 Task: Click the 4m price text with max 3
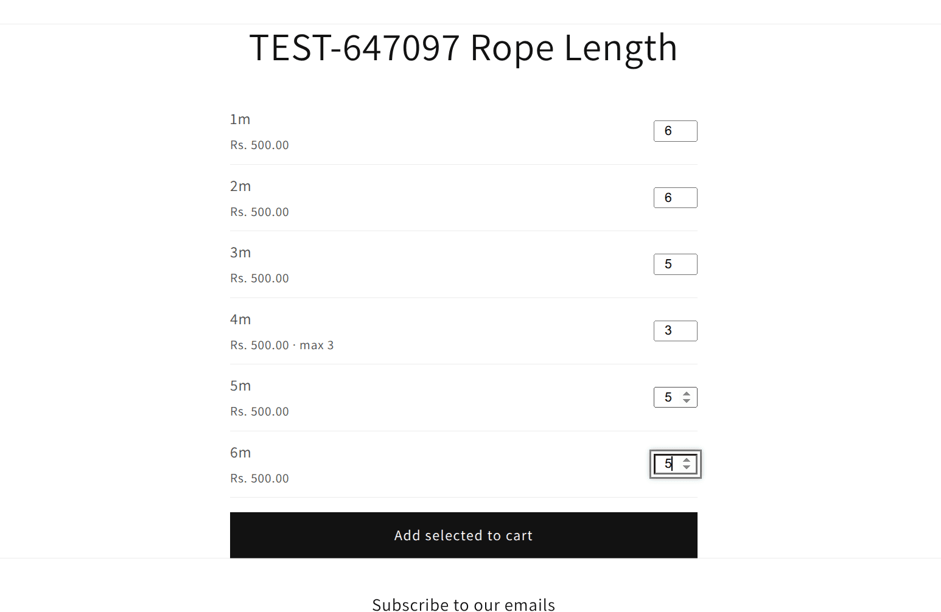pos(282,345)
